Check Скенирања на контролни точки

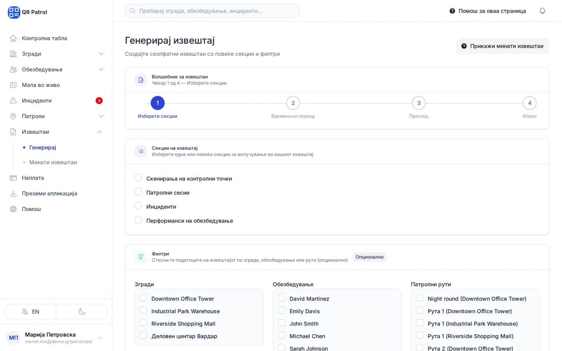coord(138,178)
